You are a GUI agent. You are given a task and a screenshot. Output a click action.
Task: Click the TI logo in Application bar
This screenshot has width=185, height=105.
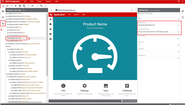coord(51,15)
